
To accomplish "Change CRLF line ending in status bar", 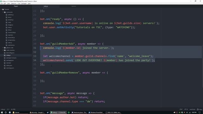I will pos(181,109).
